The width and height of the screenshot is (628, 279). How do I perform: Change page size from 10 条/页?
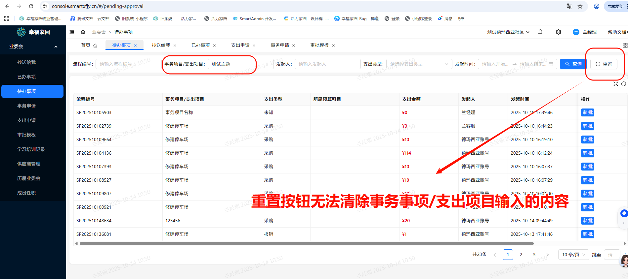click(x=573, y=255)
